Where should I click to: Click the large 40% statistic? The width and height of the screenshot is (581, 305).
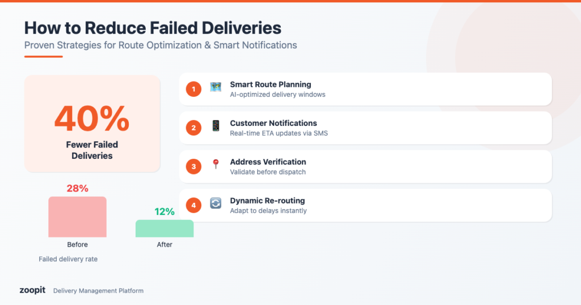pos(92,118)
